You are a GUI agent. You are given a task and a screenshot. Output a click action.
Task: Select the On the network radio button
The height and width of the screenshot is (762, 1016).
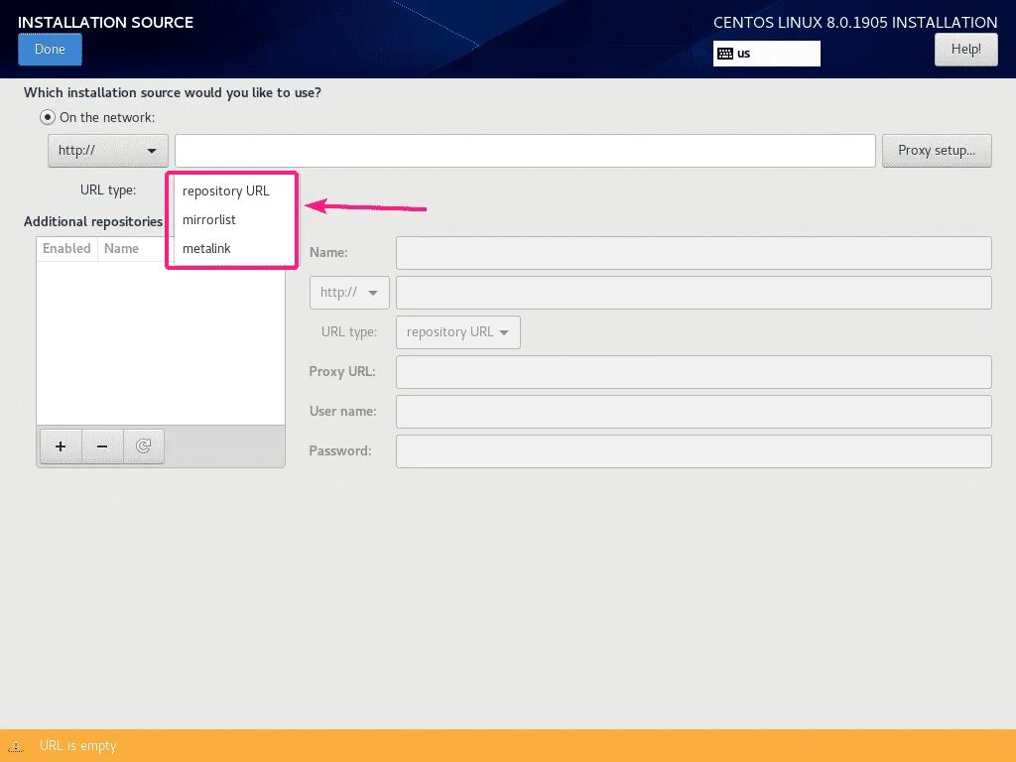(48, 117)
